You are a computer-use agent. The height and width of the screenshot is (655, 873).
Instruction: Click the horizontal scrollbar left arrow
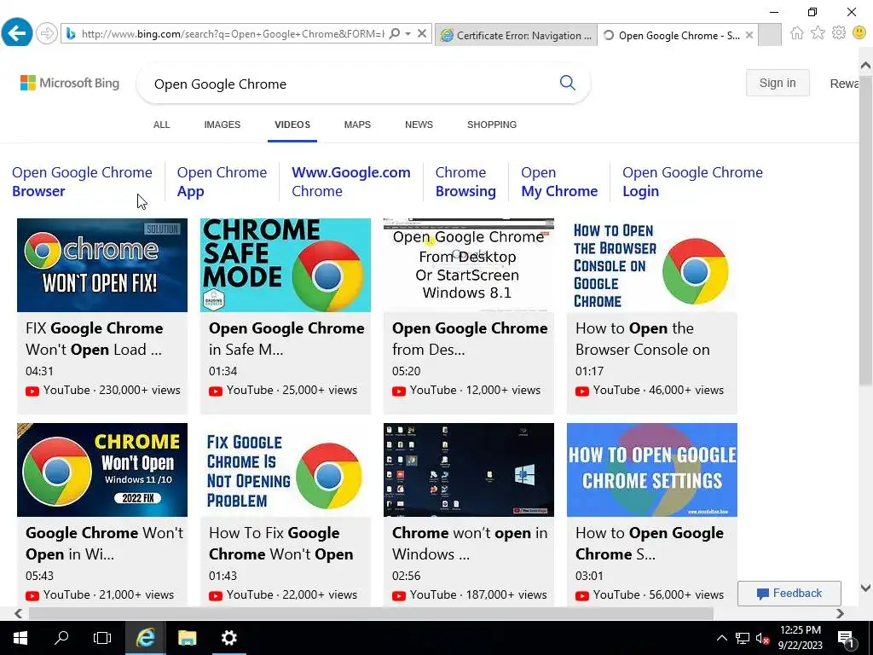[x=19, y=613]
